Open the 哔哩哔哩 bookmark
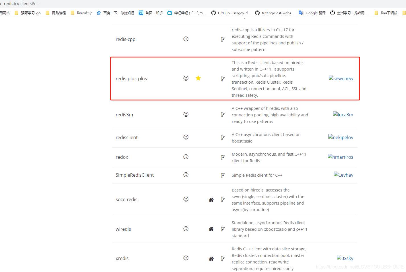Screen dimensions: 406x272 point(186,13)
